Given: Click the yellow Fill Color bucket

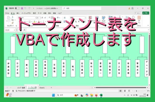Looking at the screenshot, I should coord(34,22).
